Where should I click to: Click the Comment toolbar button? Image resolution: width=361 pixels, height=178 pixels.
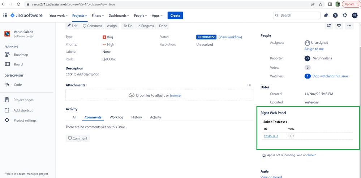coord(92,26)
